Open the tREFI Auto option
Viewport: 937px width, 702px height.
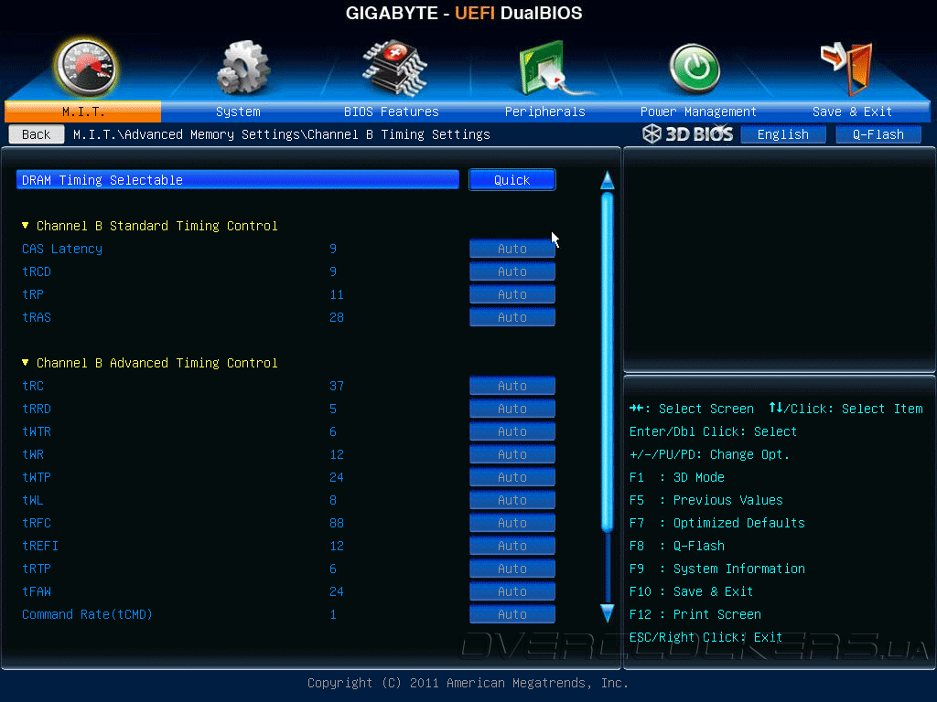pyautogui.click(x=512, y=546)
